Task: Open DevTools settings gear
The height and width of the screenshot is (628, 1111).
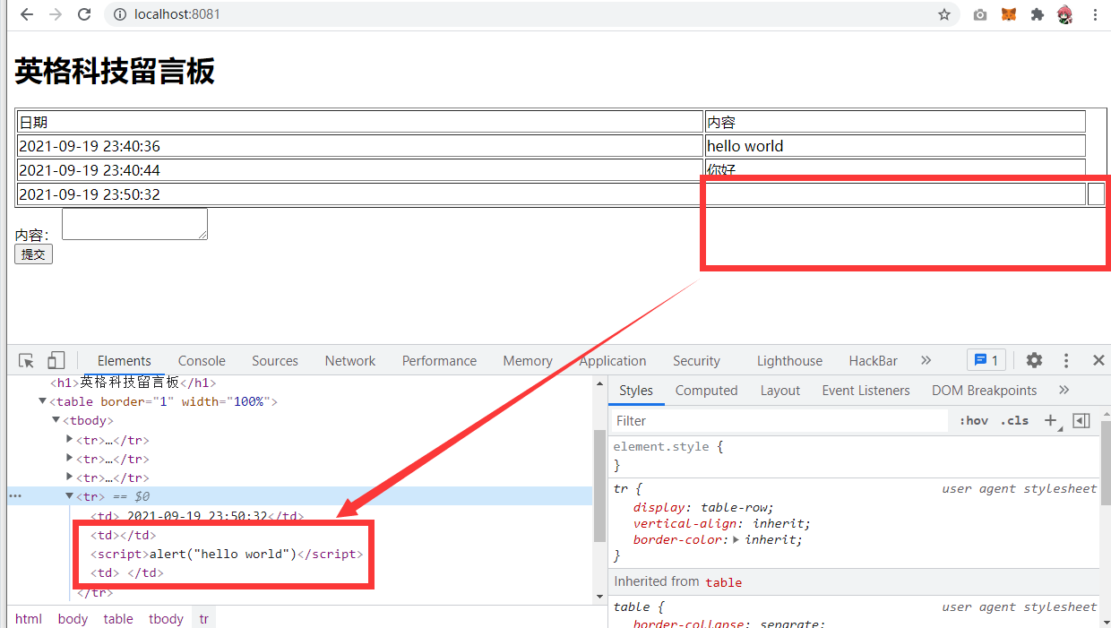Action: tap(1034, 360)
